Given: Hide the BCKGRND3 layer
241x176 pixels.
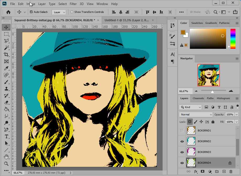Looking at the screenshot, I should pos(182,152).
